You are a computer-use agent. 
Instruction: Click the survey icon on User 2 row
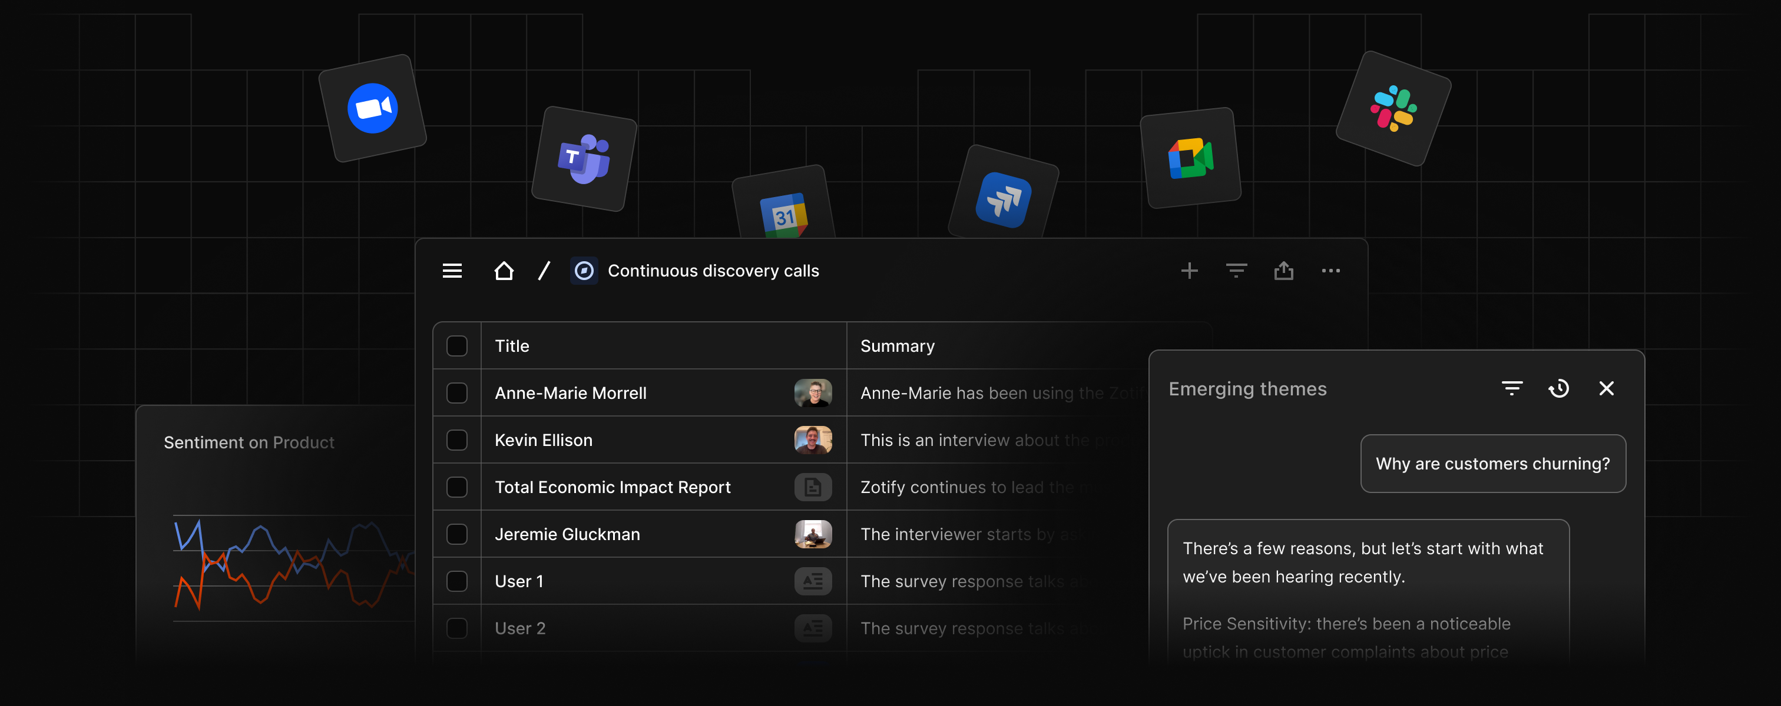click(813, 628)
